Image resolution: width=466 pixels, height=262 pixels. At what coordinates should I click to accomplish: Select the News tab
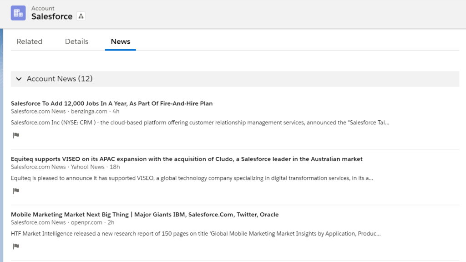click(x=120, y=41)
